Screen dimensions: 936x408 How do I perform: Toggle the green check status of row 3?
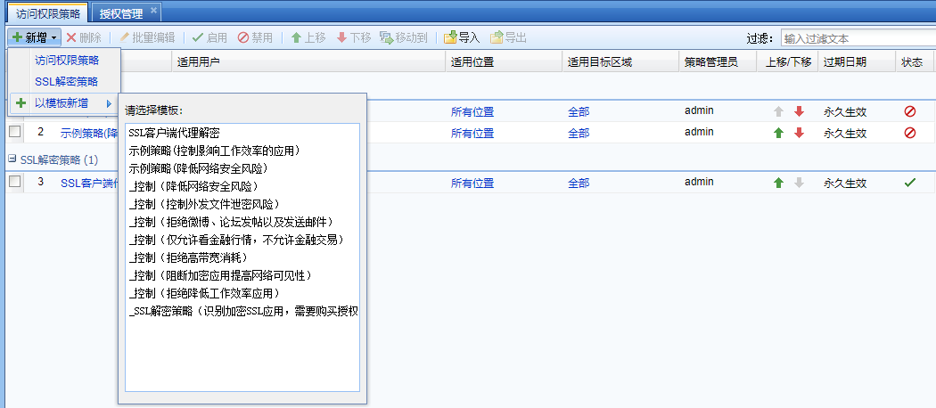909,183
